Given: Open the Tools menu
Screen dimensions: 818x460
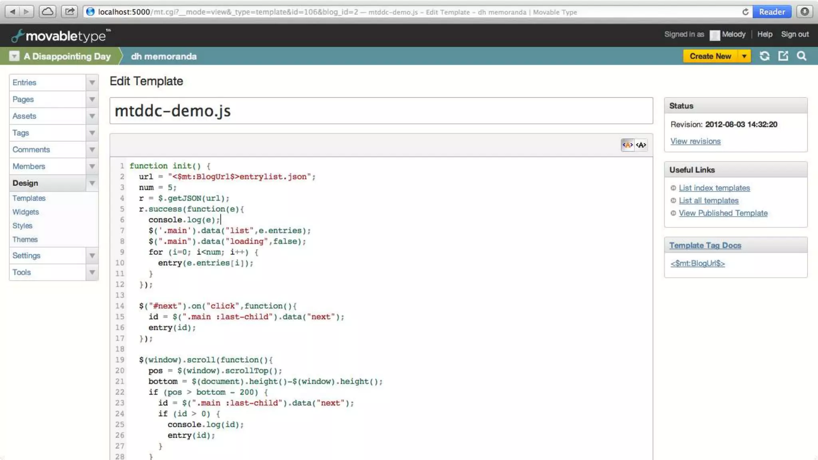Looking at the screenshot, I should pyautogui.click(x=48, y=272).
